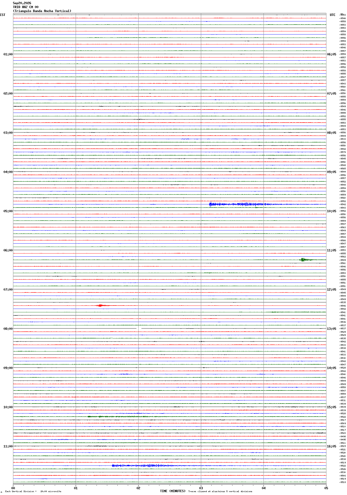Click the 06:05 UTC time label
The width and height of the screenshot is (347, 495).
coord(332,54)
